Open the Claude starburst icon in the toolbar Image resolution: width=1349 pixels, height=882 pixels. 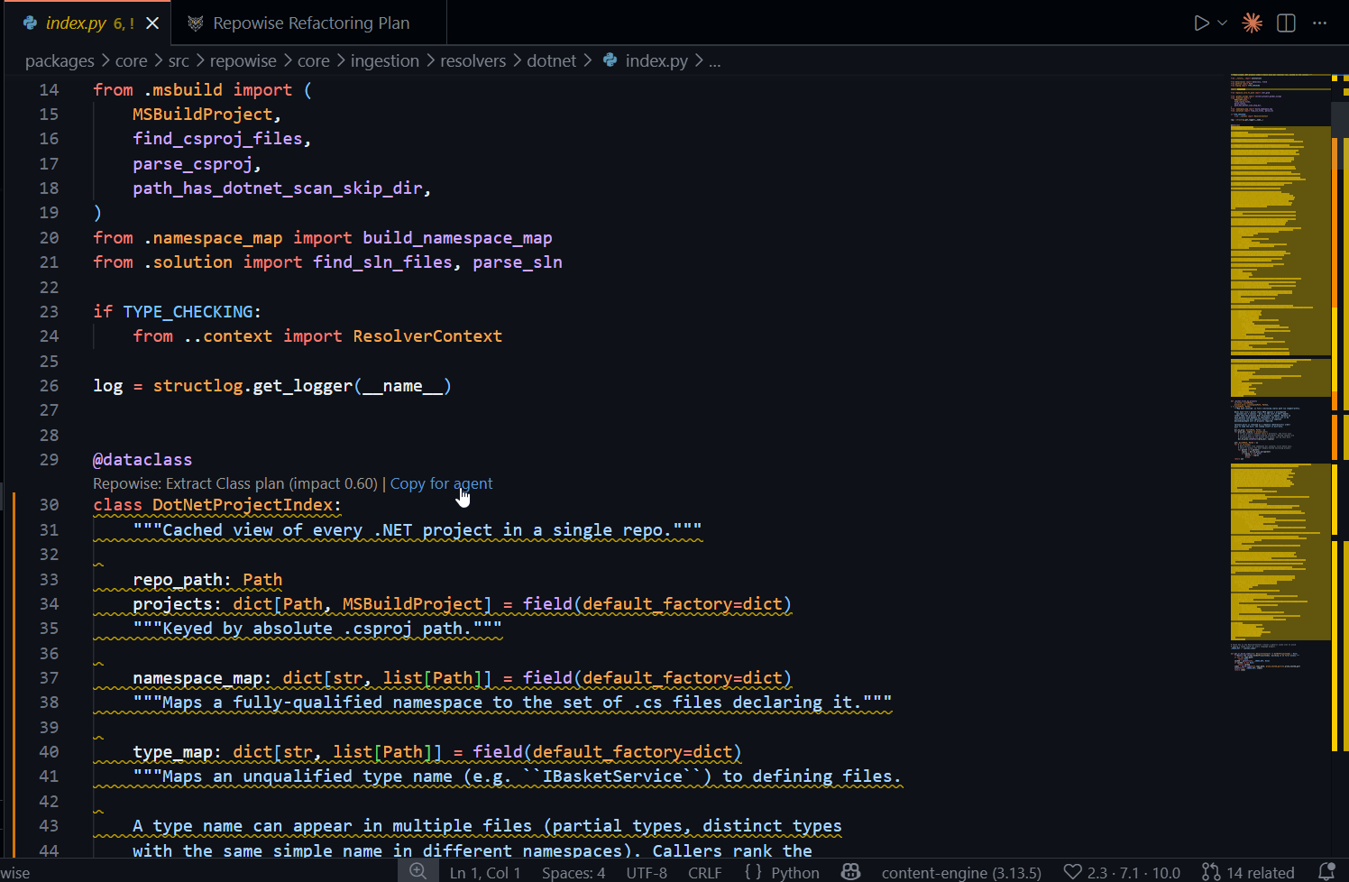[x=1253, y=23]
